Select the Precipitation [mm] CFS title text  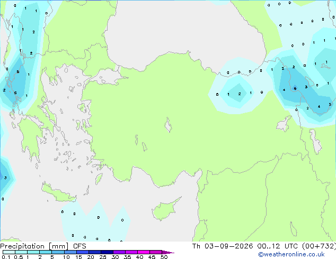43,246
